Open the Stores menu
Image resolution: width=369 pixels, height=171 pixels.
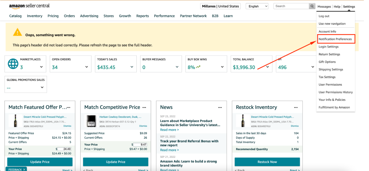pyautogui.click(x=109, y=16)
